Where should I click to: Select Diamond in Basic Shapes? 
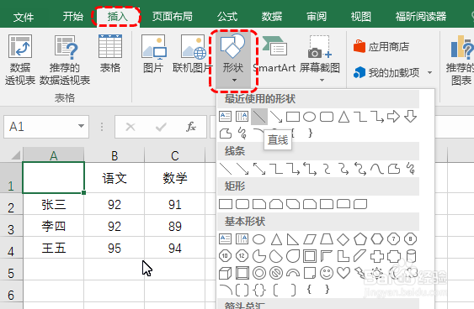click(x=344, y=239)
